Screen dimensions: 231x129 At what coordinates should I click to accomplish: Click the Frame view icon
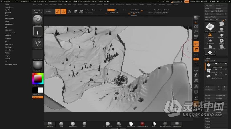pyautogui.click(x=196, y=69)
